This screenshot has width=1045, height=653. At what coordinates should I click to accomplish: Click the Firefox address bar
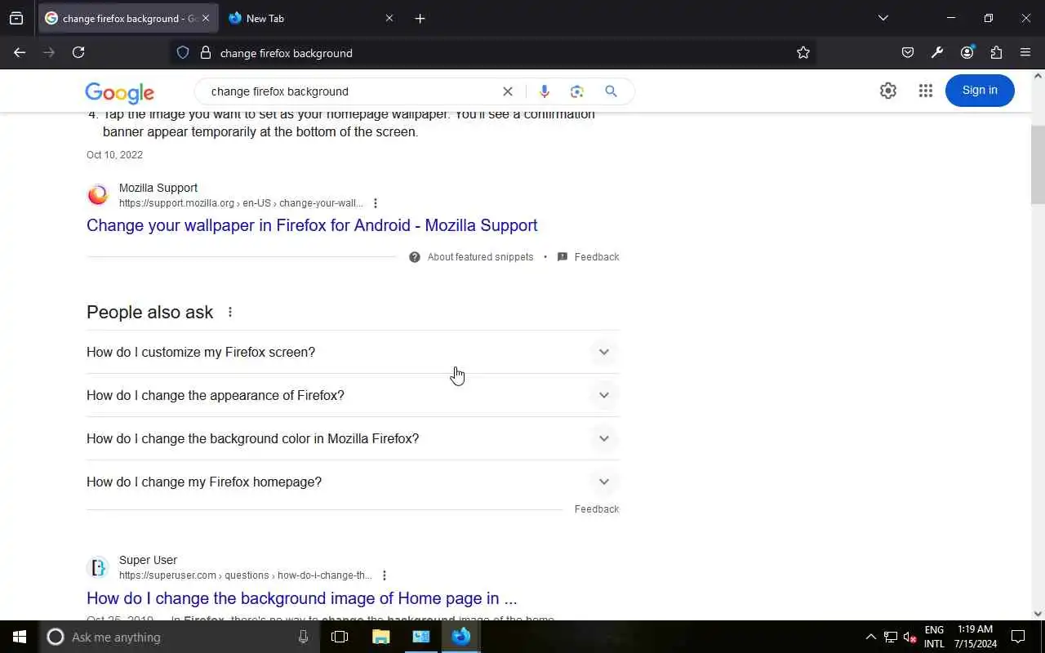(493, 53)
